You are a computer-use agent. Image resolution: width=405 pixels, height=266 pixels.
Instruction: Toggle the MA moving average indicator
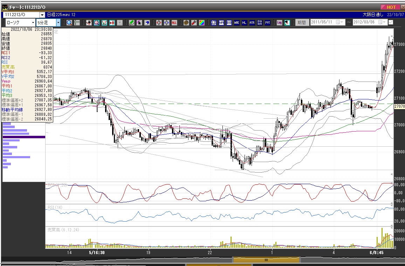point(221,23)
